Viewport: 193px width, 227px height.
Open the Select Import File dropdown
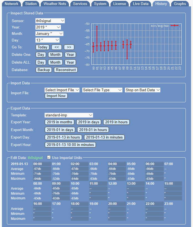pos(62,90)
